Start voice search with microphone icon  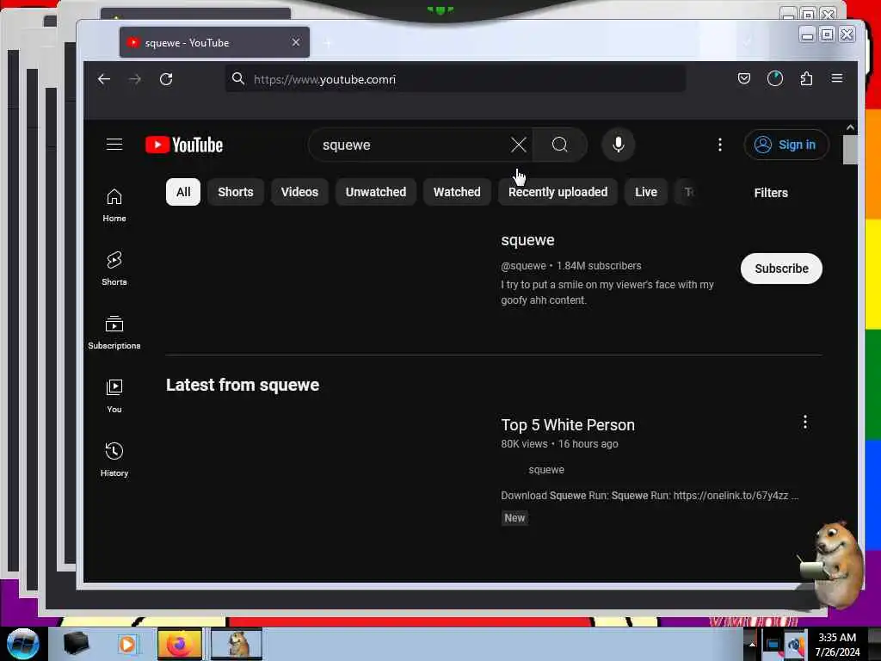[618, 145]
